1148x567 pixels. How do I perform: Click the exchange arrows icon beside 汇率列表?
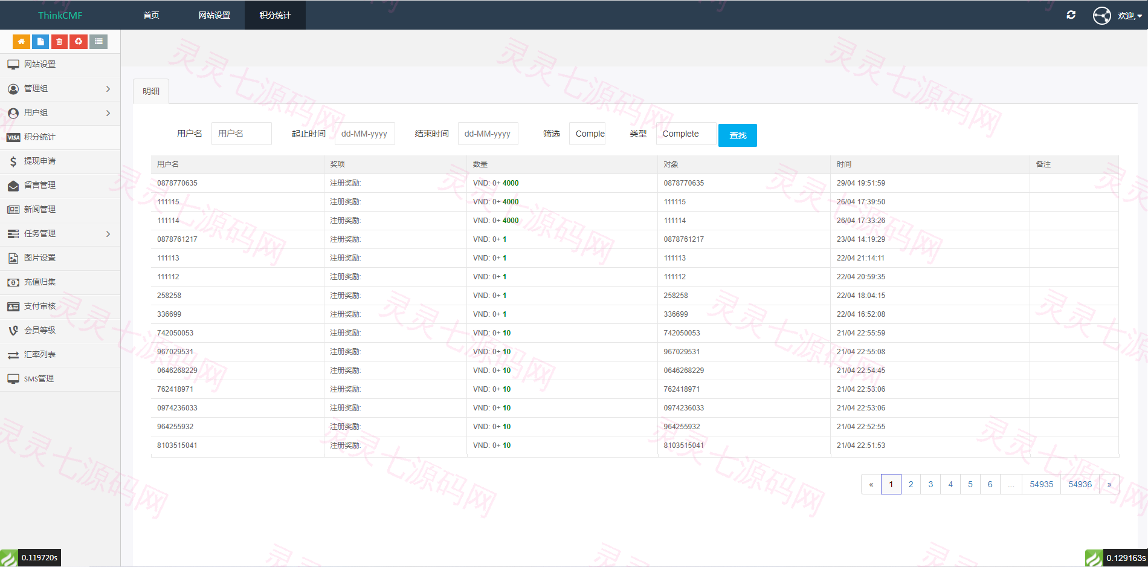click(13, 355)
